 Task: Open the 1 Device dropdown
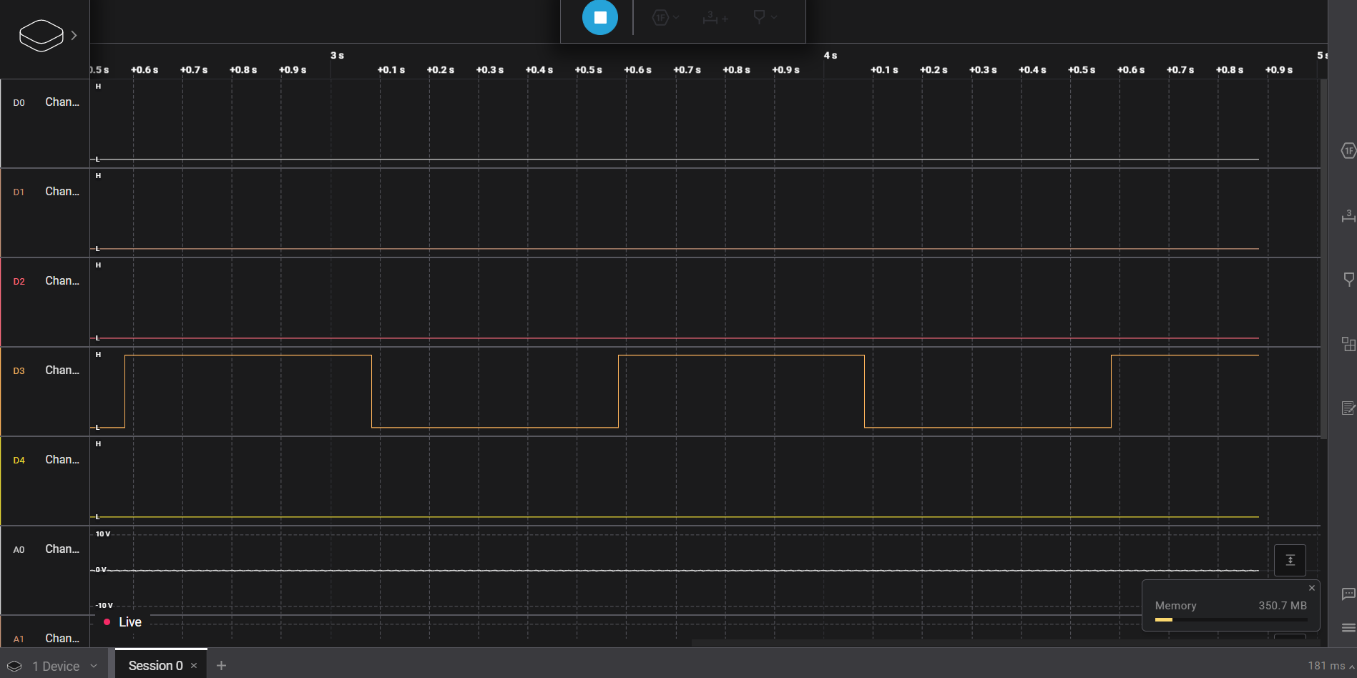pos(54,665)
